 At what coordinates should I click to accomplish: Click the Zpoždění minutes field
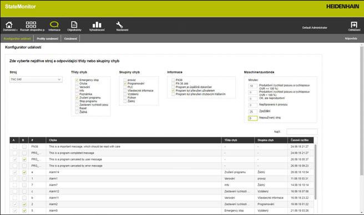pos(252,112)
